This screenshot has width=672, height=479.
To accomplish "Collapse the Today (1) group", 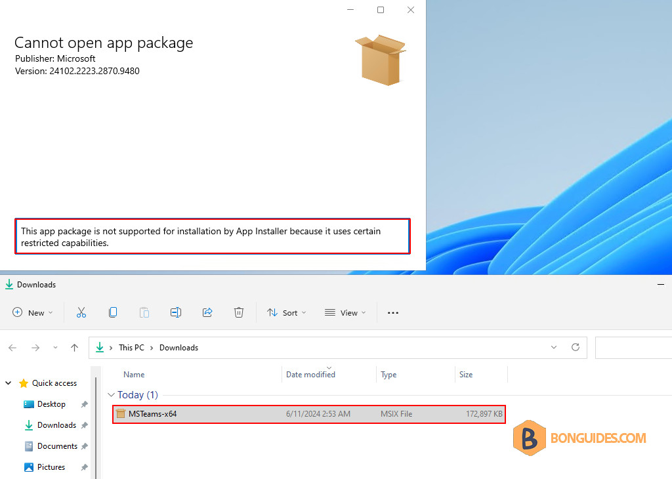I will (111, 394).
